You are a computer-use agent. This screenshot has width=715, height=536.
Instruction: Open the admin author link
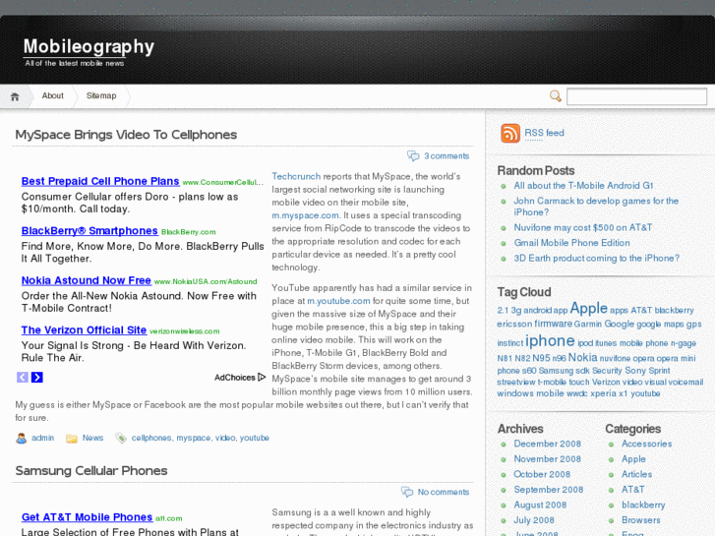click(x=43, y=438)
